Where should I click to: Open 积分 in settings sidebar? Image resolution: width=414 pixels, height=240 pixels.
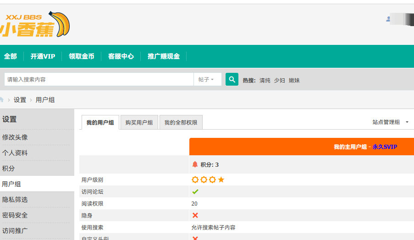click(x=8, y=168)
